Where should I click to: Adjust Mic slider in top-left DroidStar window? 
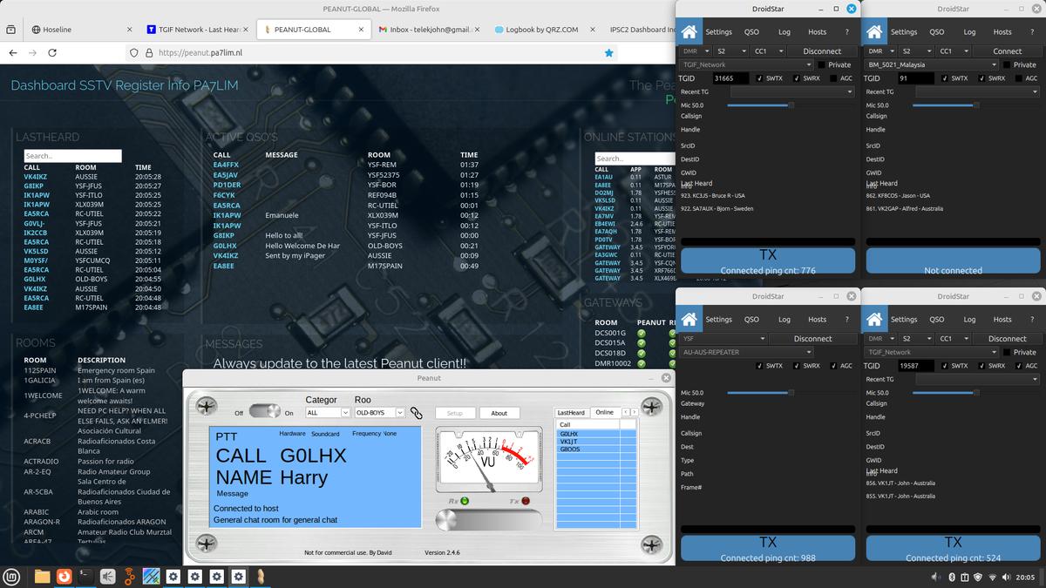[x=790, y=105]
